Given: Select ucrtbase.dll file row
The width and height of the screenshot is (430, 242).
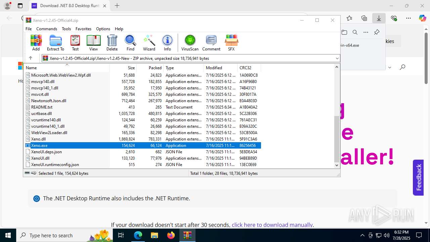Looking at the screenshot, I should click(x=142, y=114).
